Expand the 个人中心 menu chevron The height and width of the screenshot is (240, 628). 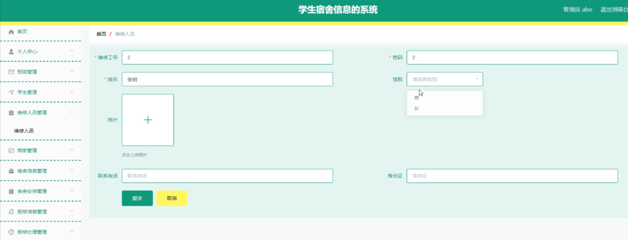point(72,51)
